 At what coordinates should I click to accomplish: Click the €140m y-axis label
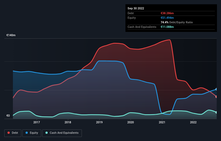(x=11, y=35)
